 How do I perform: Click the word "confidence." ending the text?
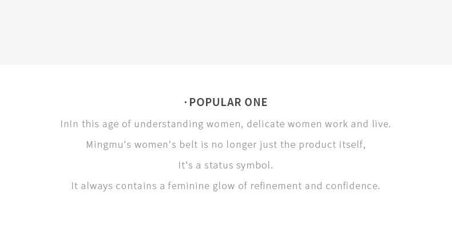pos(353,186)
